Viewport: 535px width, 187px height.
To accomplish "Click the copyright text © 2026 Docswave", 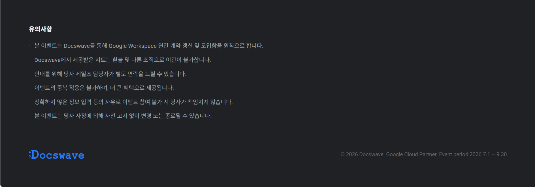I will pyautogui.click(x=363, y=154).
